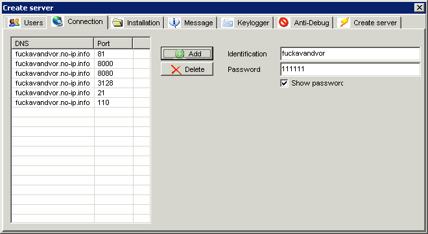
Task: Select the Keylogger tab
Action: point(245,23)
